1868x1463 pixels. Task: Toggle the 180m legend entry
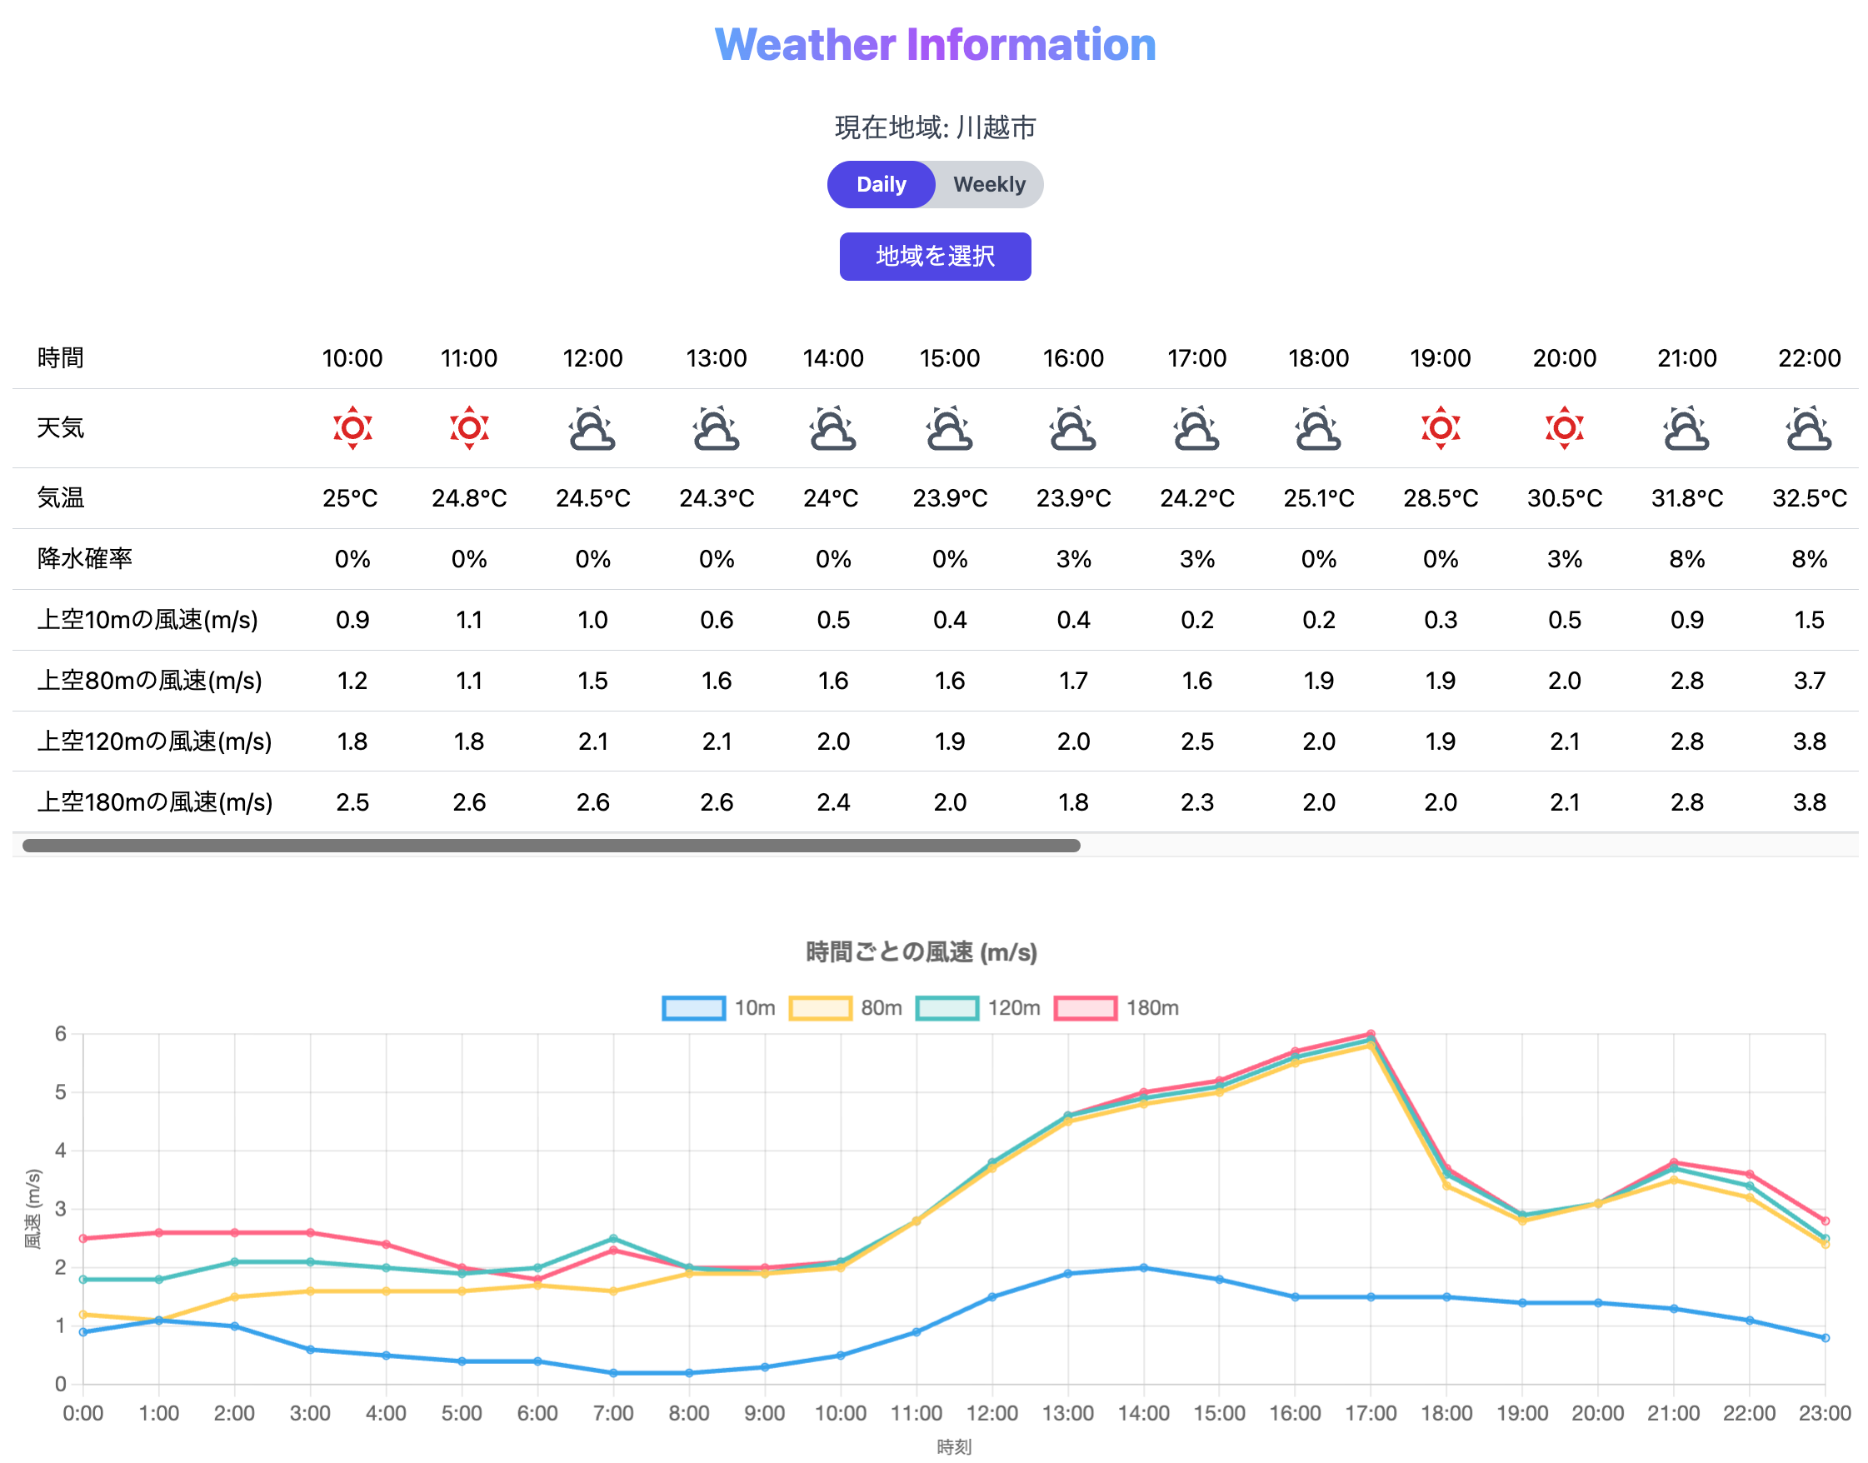pyautogui.click(x=1117, y=1008)
